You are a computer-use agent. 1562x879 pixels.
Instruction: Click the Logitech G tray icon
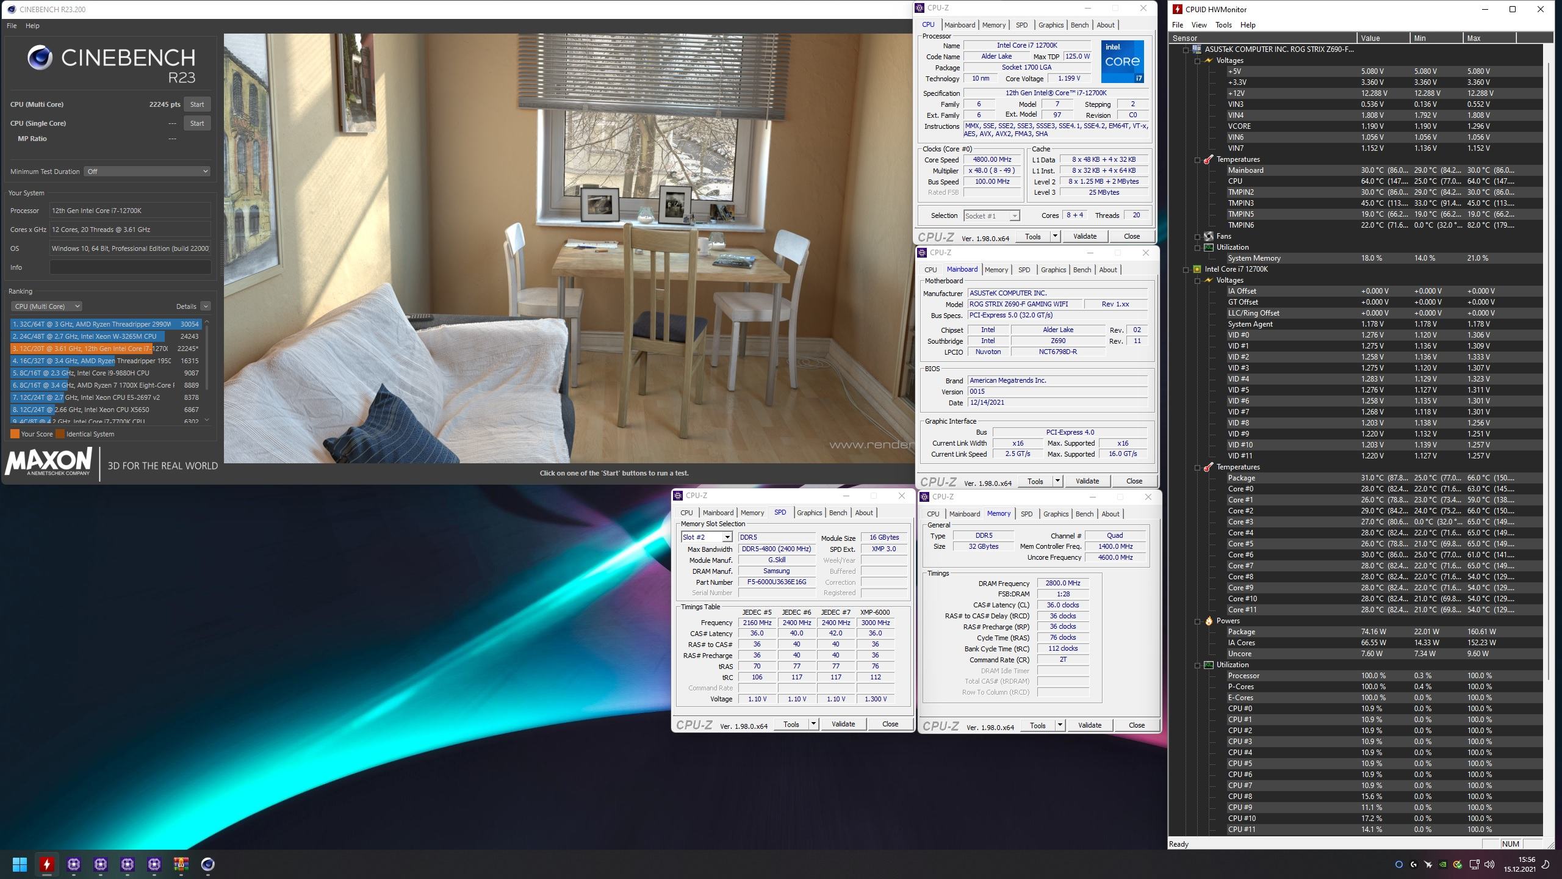1414,864
